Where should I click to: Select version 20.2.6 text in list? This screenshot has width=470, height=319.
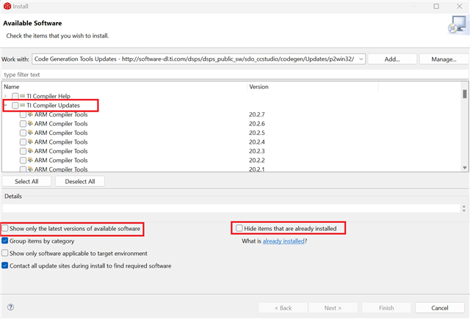(x=257, y=124)
